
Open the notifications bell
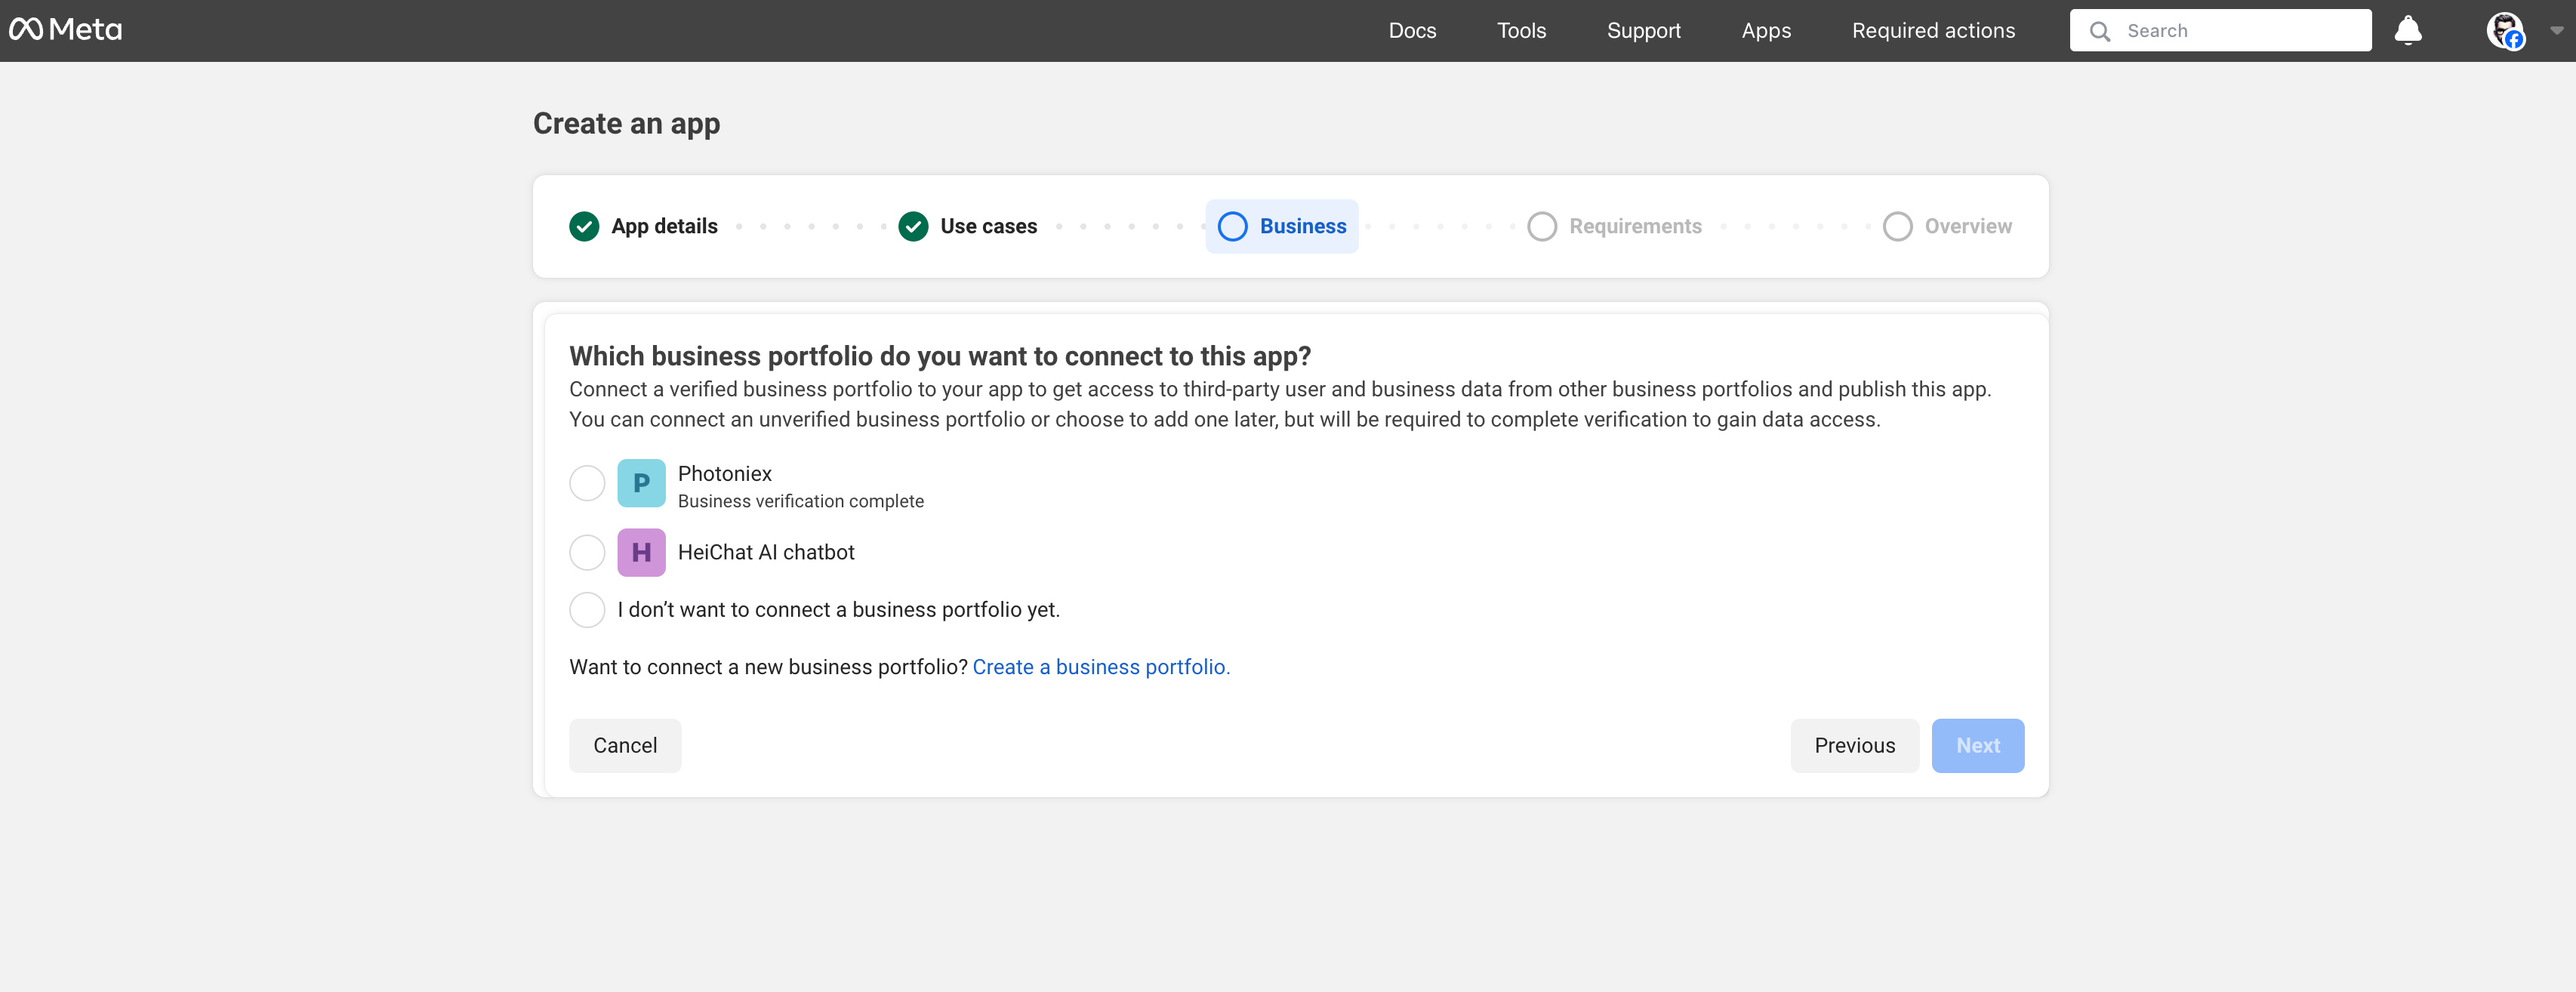2407,30
